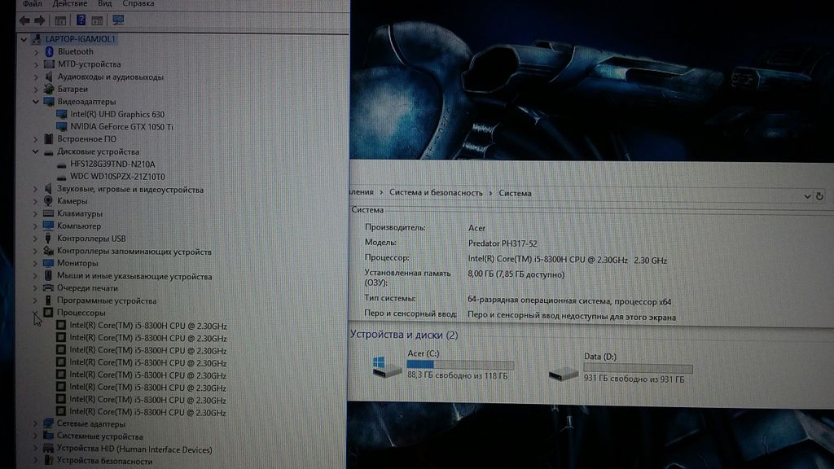
Task: Click the Мыши и иные указывающие устройства icon
Action: (x=48, y=275)
